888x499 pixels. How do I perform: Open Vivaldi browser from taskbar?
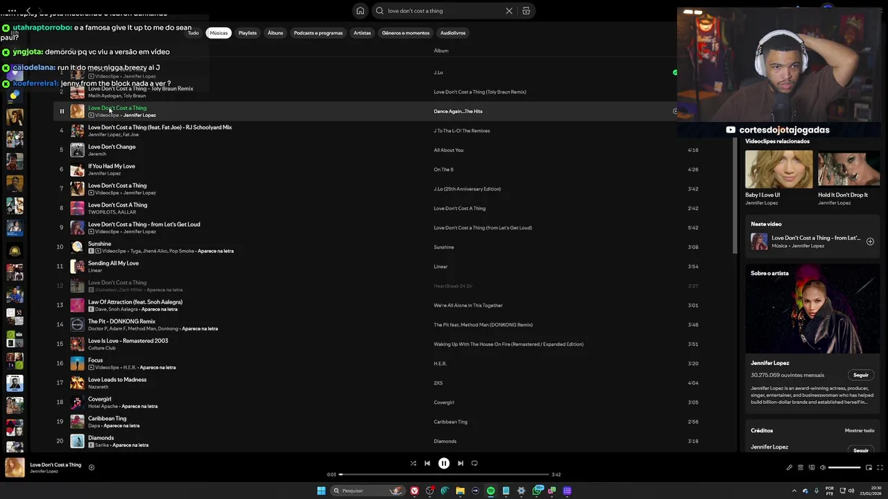tap(414, 491)
